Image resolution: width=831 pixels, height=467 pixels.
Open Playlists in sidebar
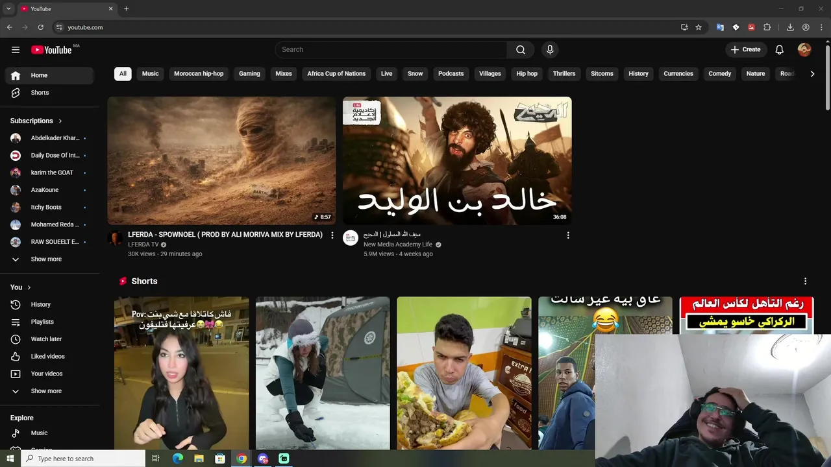tap(49, 322)
